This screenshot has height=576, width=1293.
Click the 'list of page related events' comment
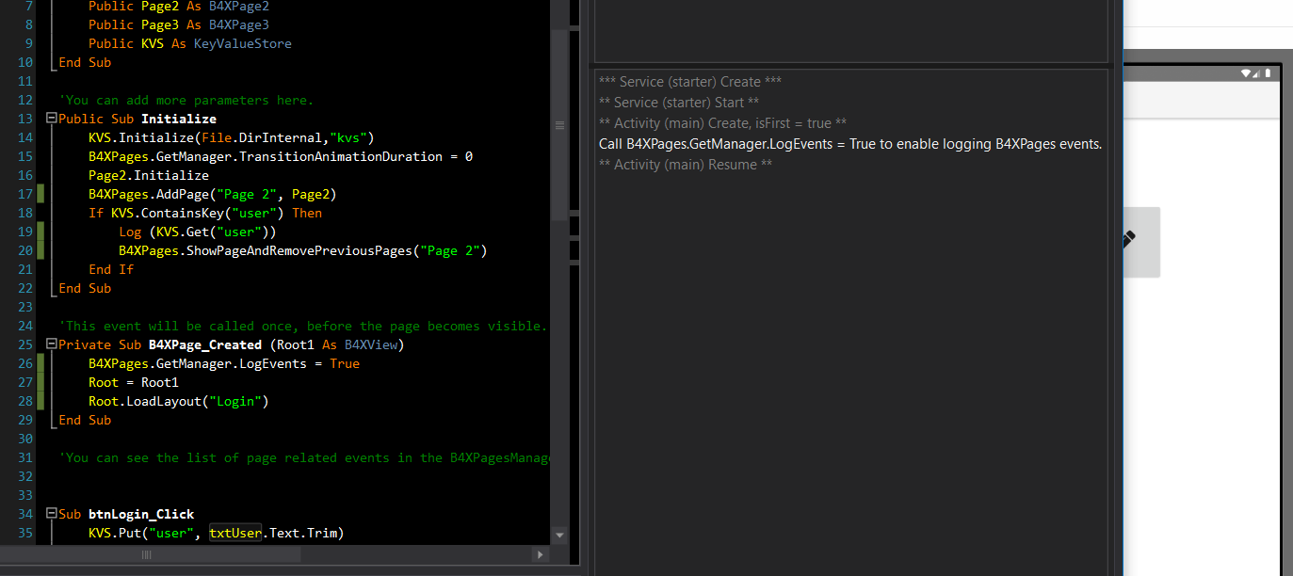[x=304, y=457]
